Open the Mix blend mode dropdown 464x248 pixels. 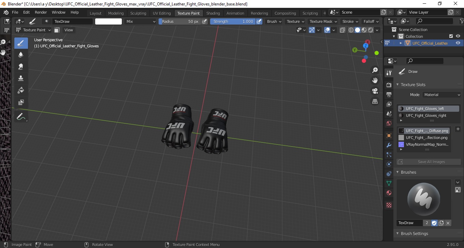(x=140, y=21)
